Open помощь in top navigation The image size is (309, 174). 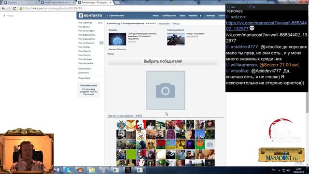(211, 15)
